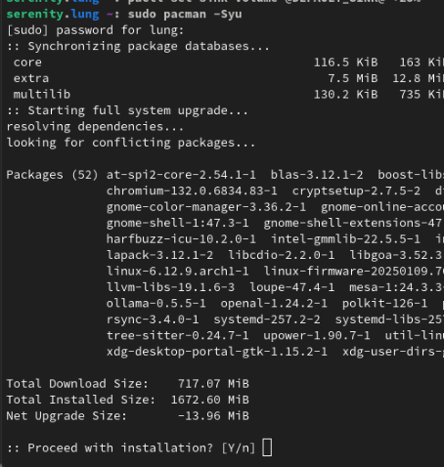Image resolution: width=444 pixels, height=467 pixels.
Task: Click the ':: Starting full system upgrade...' line
Action: click(x=128, y=110)
